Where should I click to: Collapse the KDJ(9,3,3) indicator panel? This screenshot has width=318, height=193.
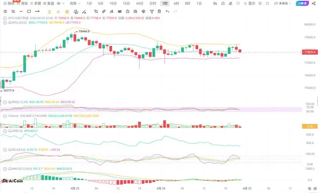point(5,150)
